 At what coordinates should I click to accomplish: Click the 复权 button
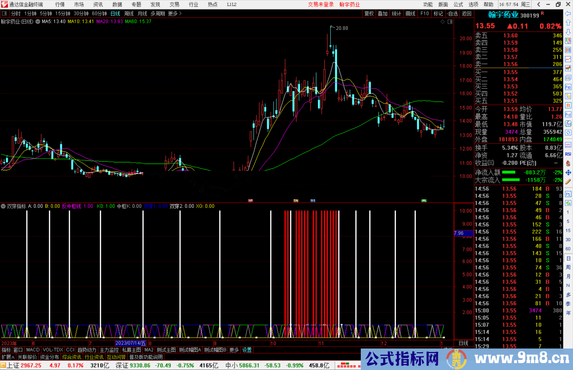(369, 14)
